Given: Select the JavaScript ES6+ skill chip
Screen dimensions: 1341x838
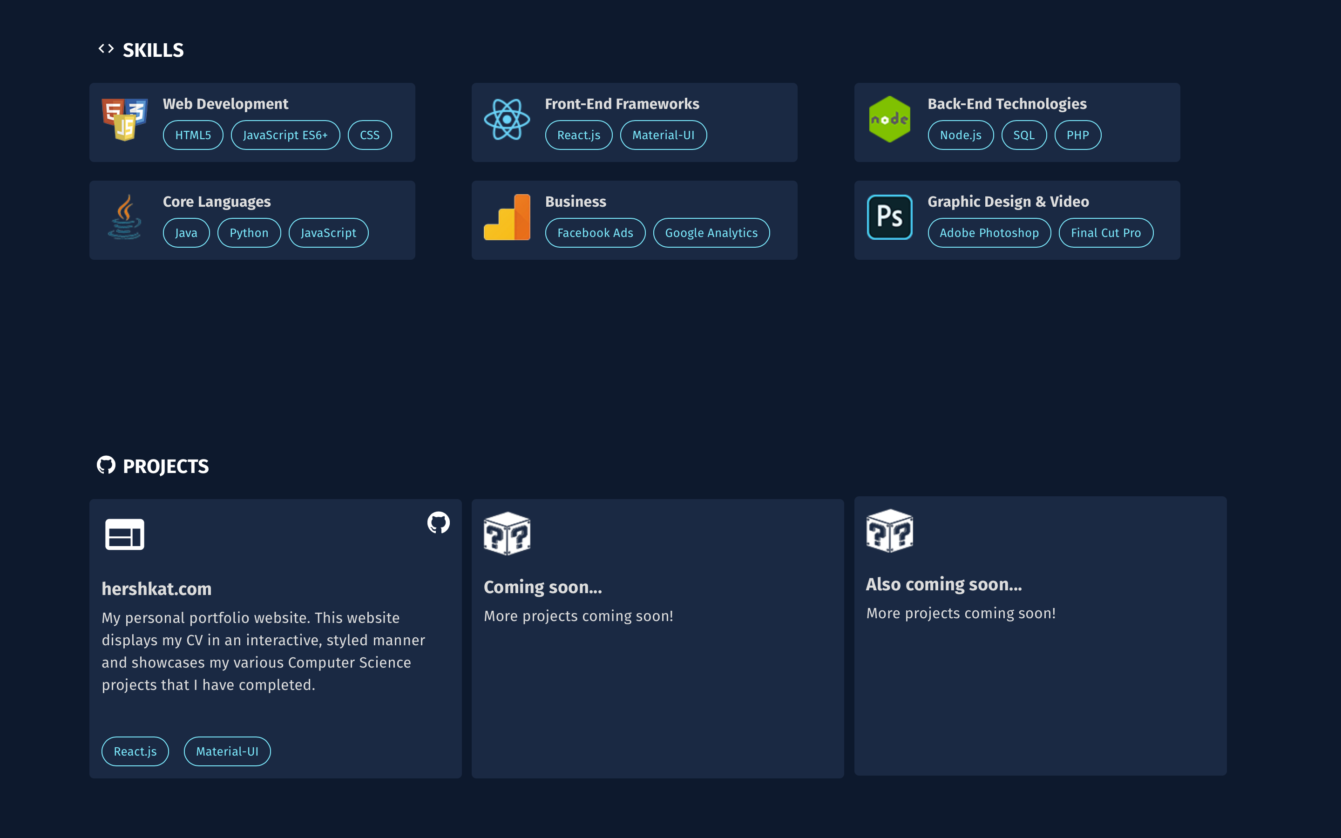Looking at the screenshot, I should (x=285, y=135).
